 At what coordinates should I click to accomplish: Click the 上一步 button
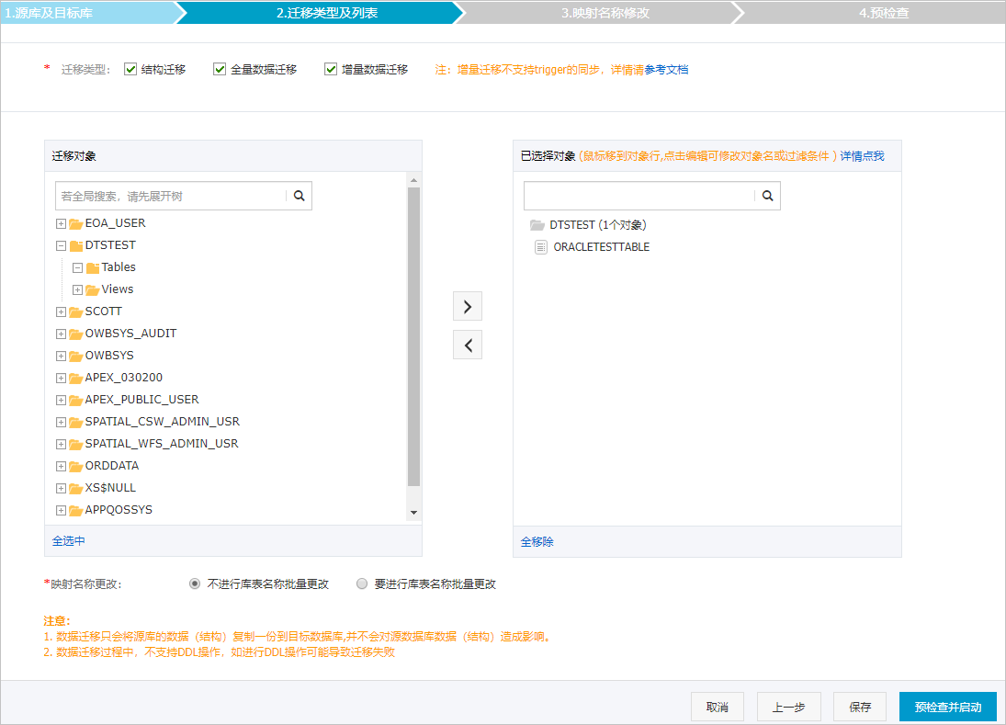pyautogui.click(x=788, y=707)
